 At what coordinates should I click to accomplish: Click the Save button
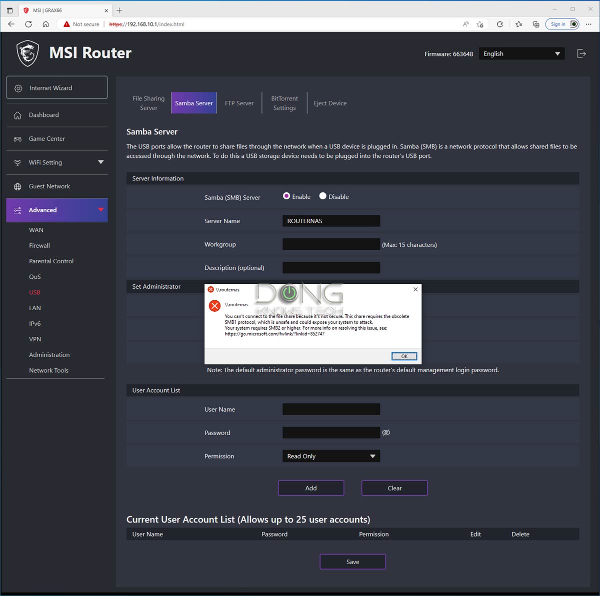(352, 562)
